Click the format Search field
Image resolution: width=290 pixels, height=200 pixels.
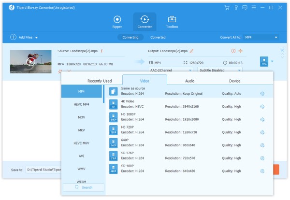tap(83, 187)
